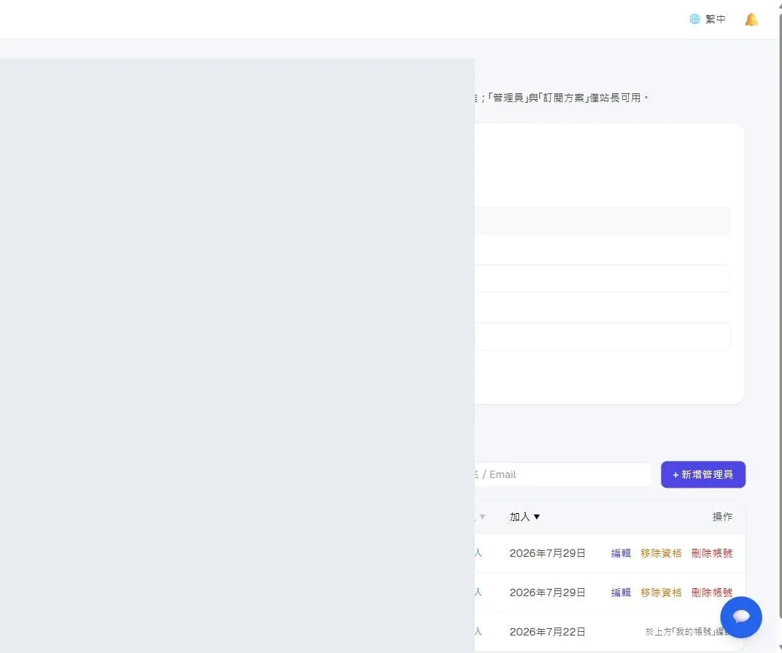Screen dimensions: 782x653
Task: Click 編輯 in the second 2026年7月29日 row
Action: tap(621, 593)
